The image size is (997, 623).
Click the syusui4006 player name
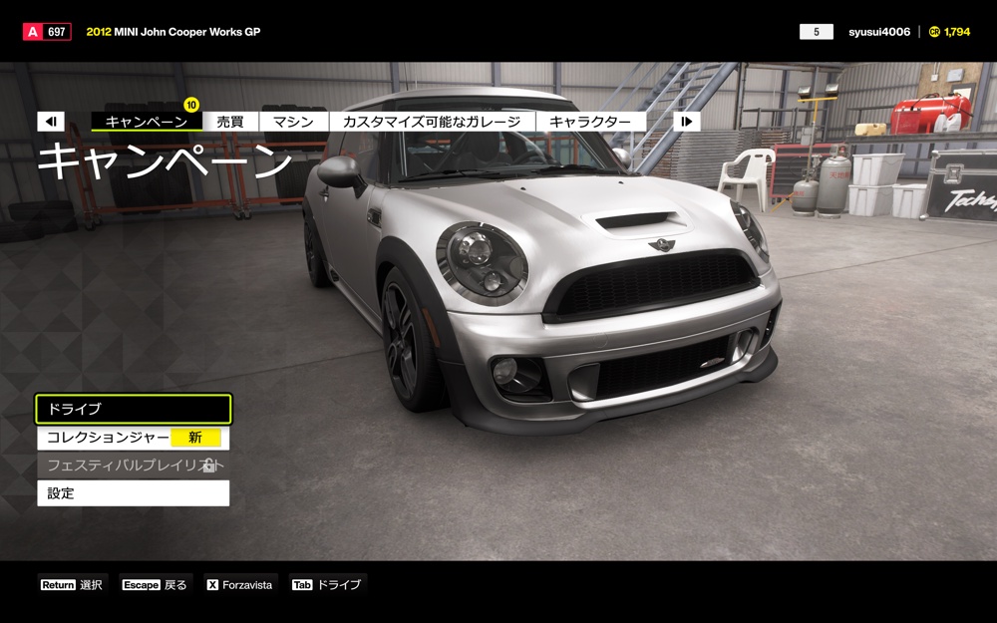coord(879,32)
